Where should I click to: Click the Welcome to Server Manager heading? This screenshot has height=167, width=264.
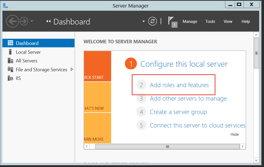coord(120,42)
